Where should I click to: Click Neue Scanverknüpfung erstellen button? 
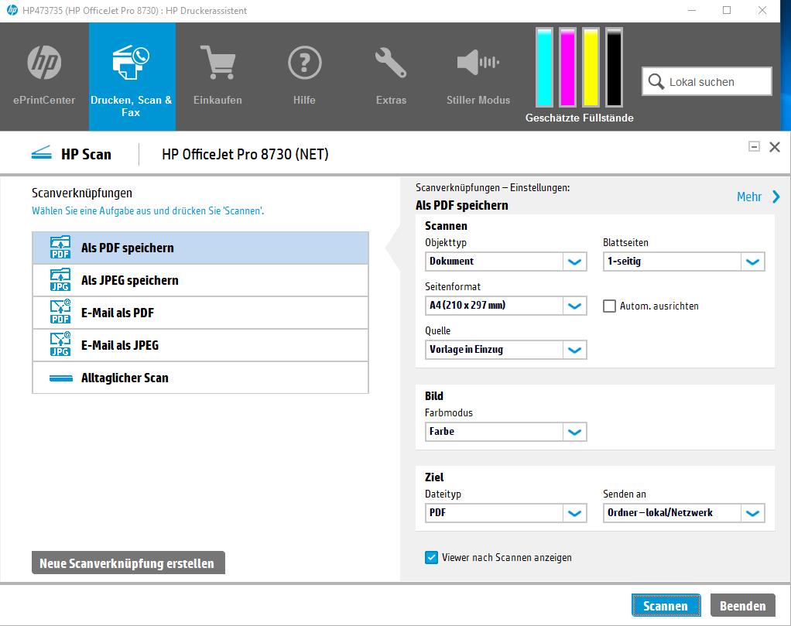(x=128, y=563)
